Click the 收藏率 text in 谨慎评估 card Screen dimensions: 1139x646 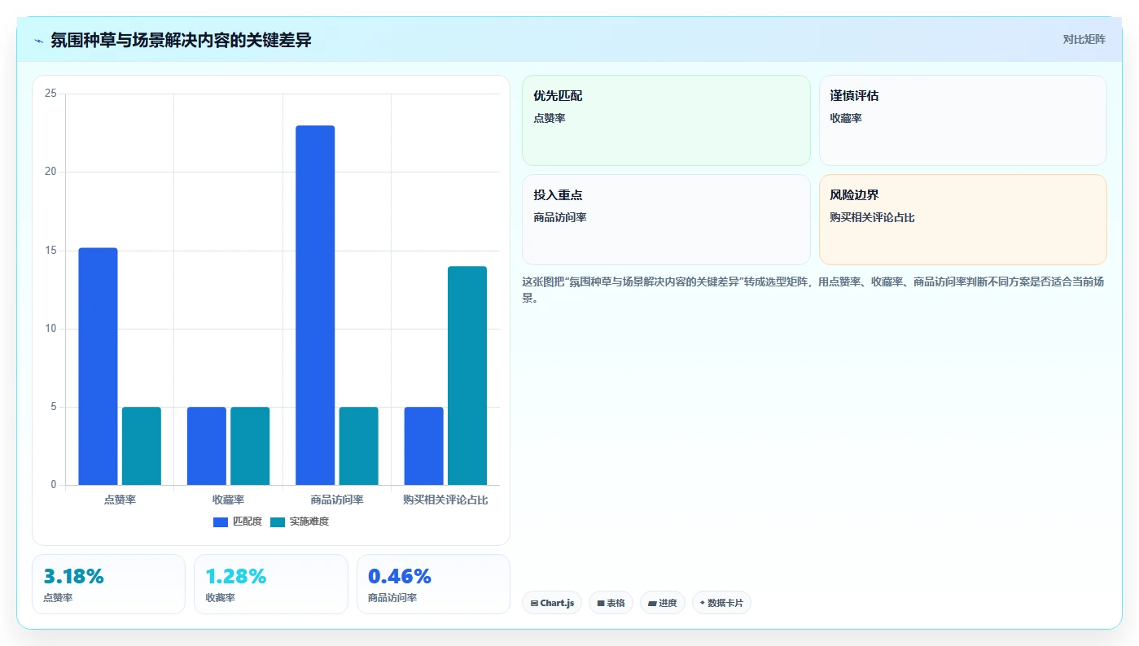point(846,118)
